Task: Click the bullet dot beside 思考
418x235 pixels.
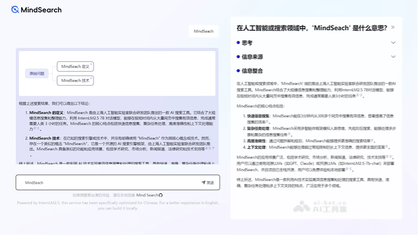Action: 238,43
